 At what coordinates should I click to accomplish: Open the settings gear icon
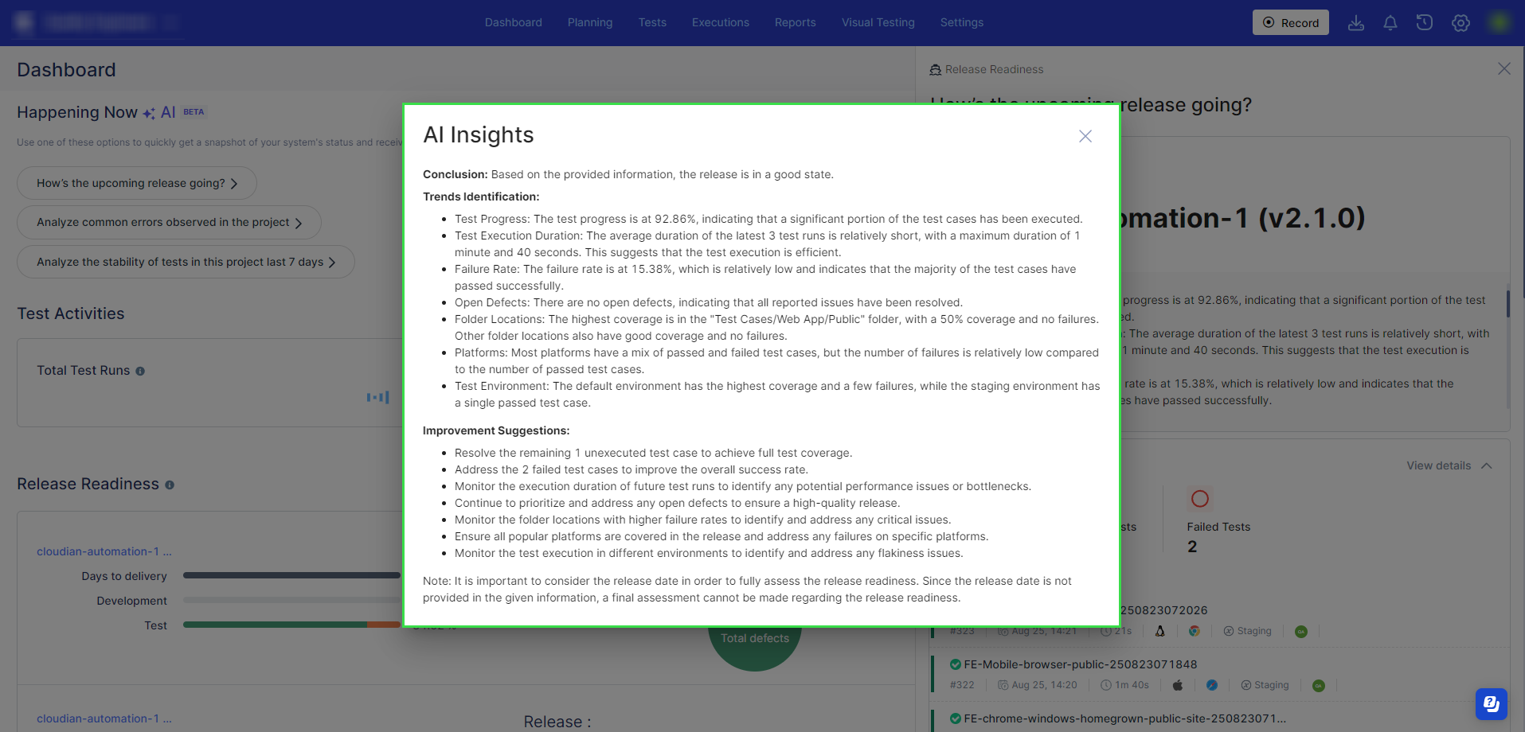(1460, 23)
